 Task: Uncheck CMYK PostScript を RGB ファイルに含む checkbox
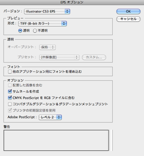10,98
